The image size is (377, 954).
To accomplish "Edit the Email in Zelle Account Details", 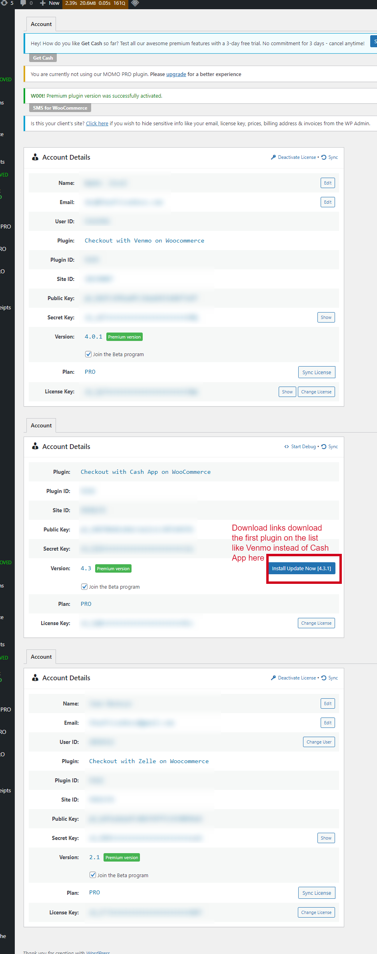I will [x=328, y=723].
